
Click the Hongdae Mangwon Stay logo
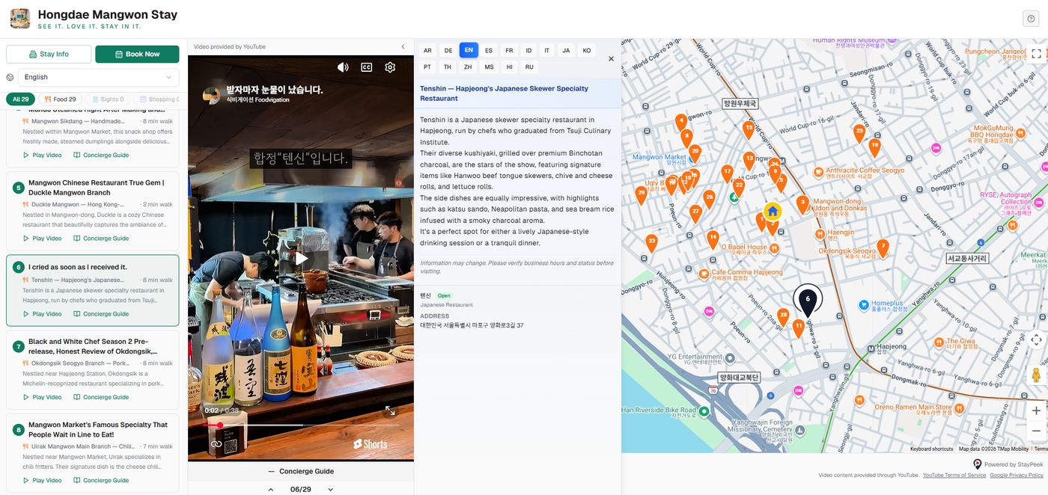20,19
